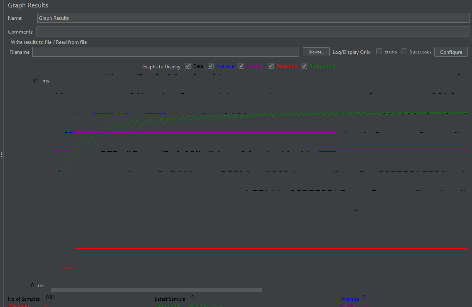Click the '0 ms' axis label
Viewport: 472px width, 307px height.
pyautogui.click(x=38, y=285)
